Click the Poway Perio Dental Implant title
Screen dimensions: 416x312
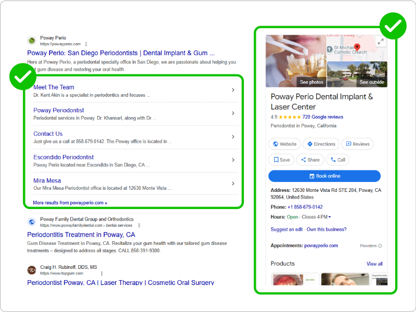(x=321, y=102)
